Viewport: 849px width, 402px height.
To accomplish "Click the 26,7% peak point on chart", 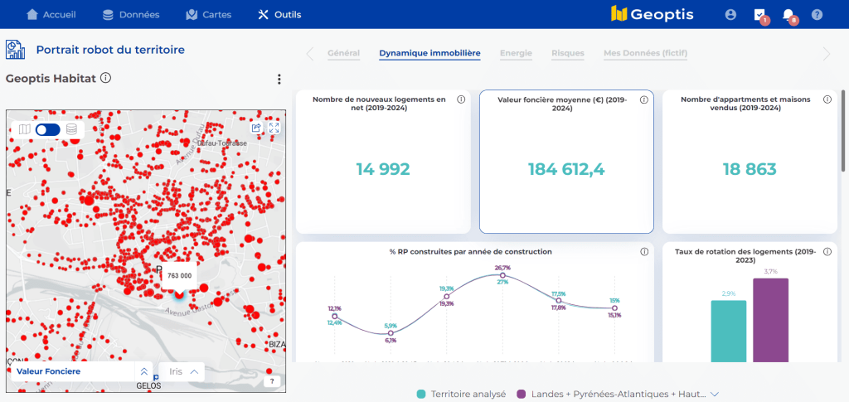I will coord(502,275).
